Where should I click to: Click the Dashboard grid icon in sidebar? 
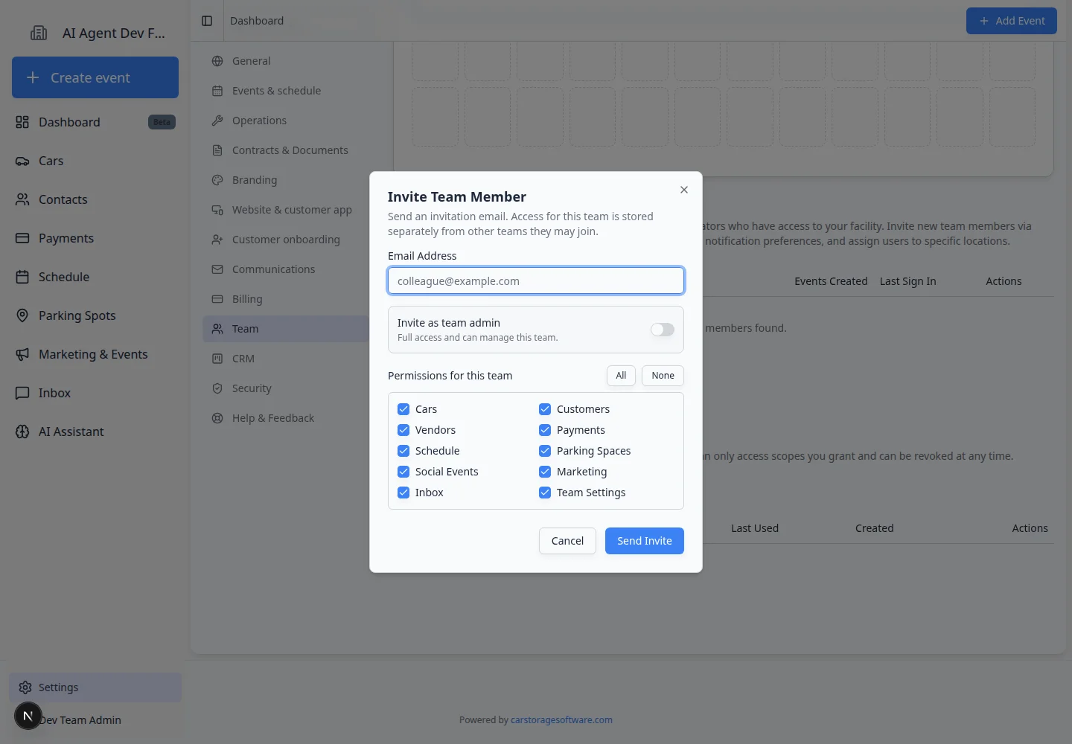click(x=22, y=122)
